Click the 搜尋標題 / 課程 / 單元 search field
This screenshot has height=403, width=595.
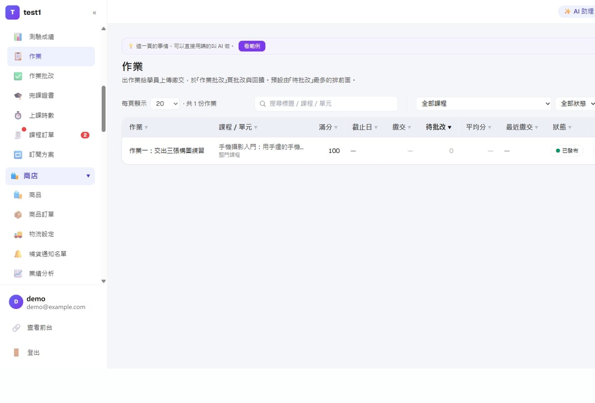[x=326, y=103]
